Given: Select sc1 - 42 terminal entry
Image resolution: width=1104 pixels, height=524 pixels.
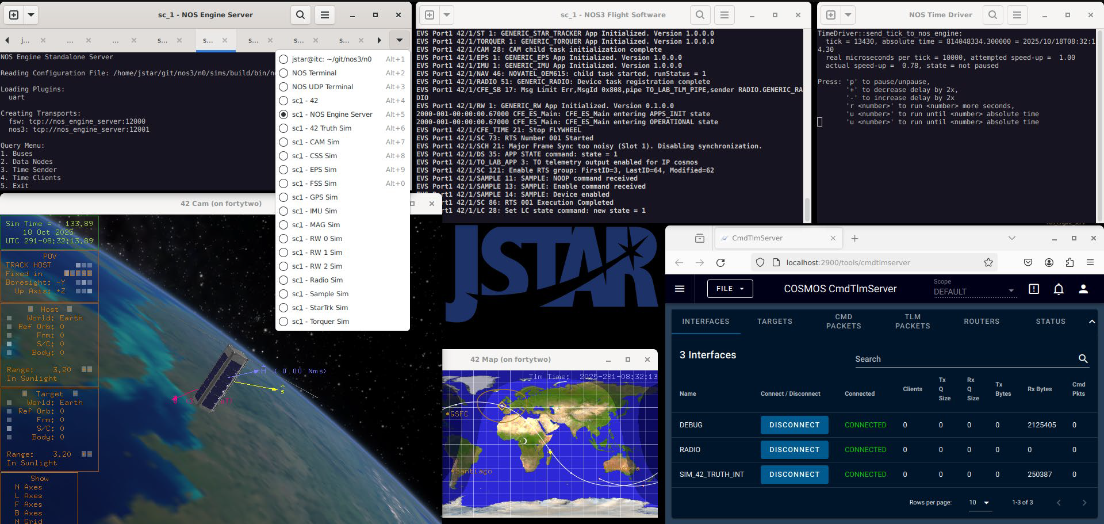Looking at the screenshot, I should [x=342, y=101].
